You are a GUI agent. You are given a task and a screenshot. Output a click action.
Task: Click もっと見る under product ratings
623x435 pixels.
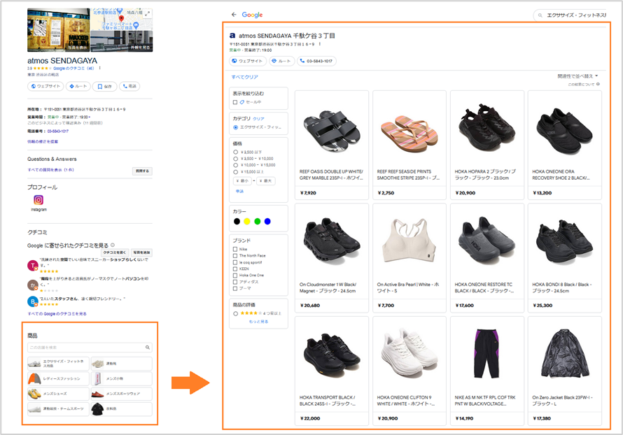tap(259, 322)
